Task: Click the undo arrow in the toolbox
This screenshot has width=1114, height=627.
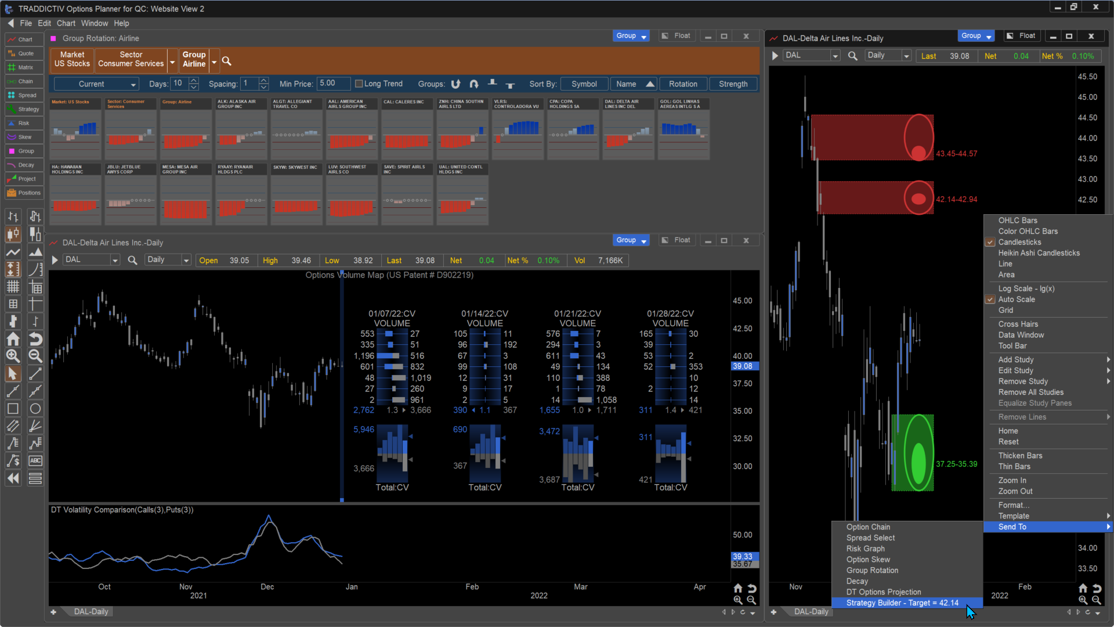Action: pos(35,338)
